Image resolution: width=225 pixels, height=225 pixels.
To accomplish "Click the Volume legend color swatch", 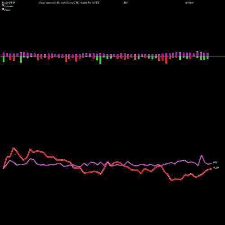I will [3, 6].
